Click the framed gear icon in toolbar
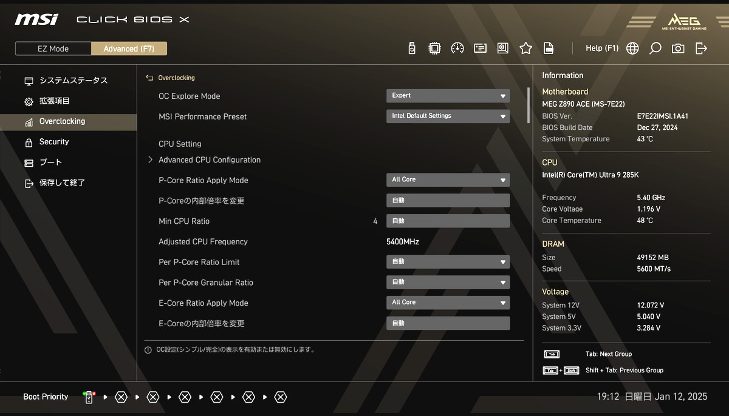 coord(503,49)
